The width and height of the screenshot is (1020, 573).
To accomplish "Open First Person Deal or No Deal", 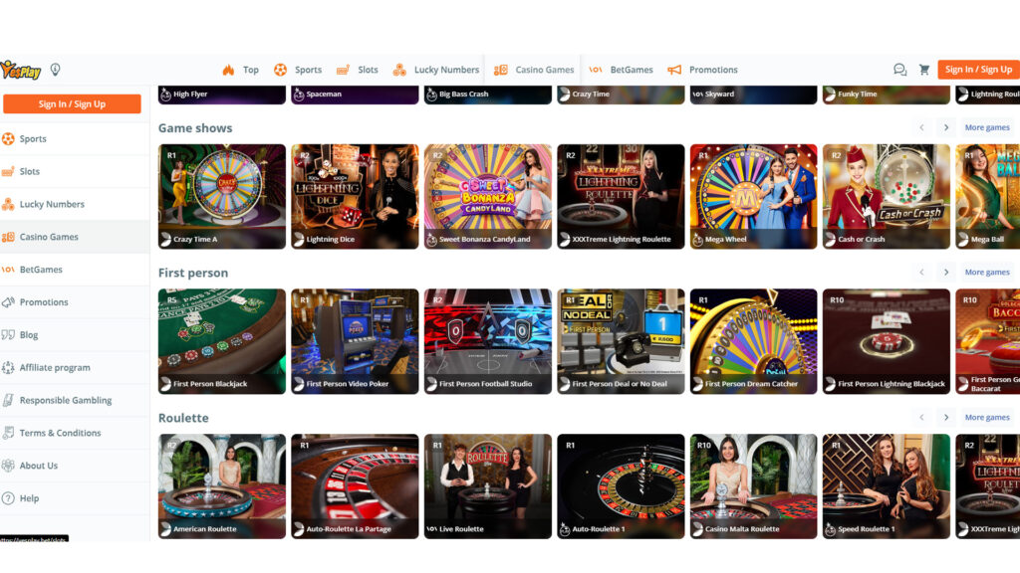I will coord(621,341).
